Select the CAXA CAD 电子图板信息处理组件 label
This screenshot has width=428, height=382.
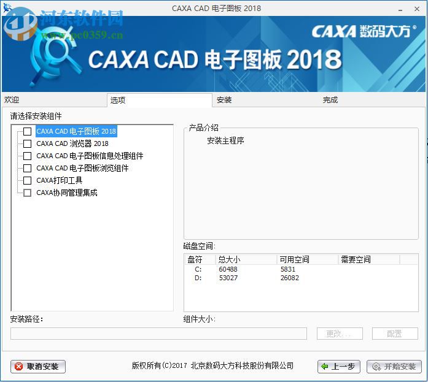[x=90, y=156]
